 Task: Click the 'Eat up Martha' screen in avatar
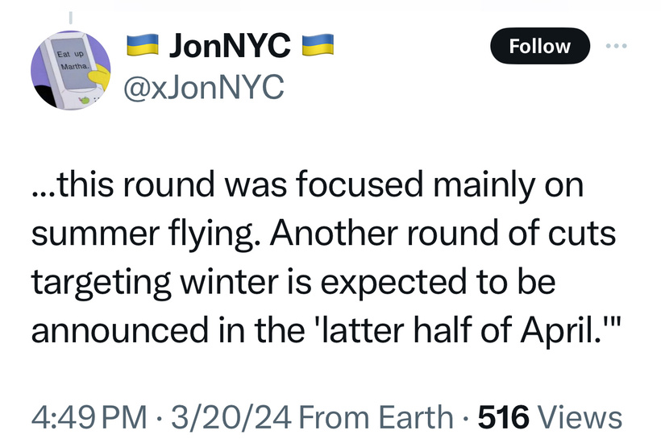coord(74,61)
